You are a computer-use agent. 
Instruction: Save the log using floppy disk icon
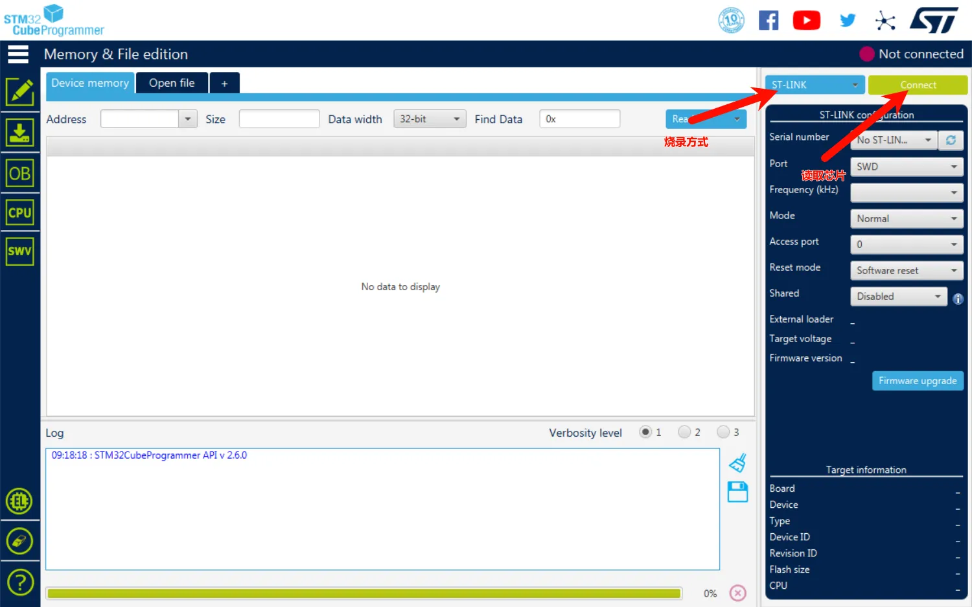click(737, 492)
